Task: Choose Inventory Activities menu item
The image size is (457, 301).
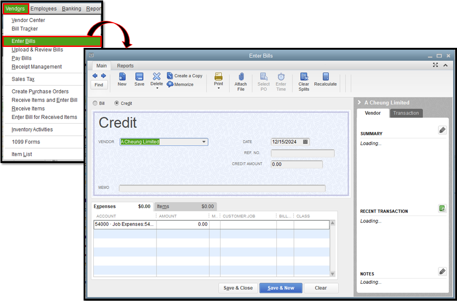Action: (33, 130)
